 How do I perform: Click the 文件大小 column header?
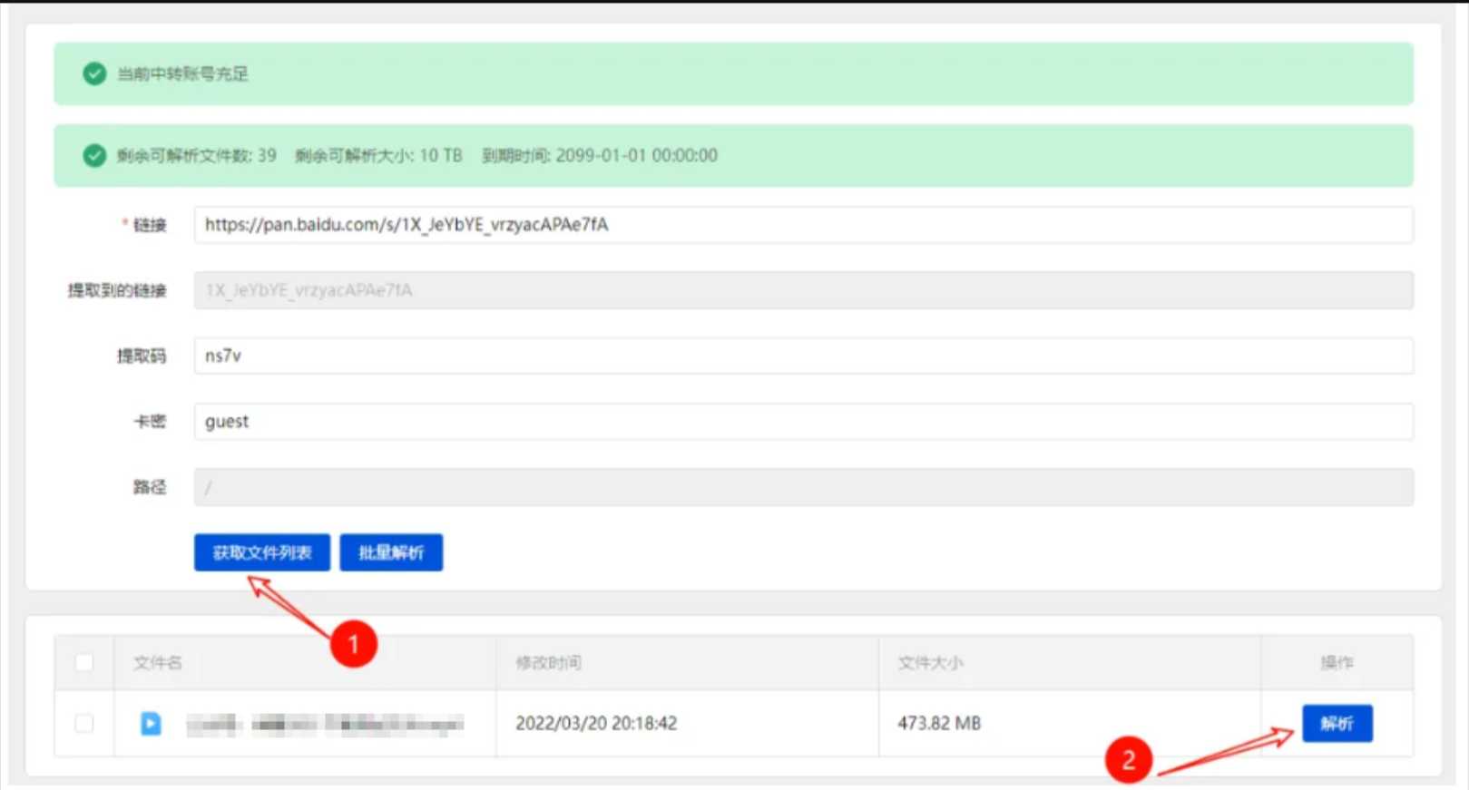coord(930,662)
